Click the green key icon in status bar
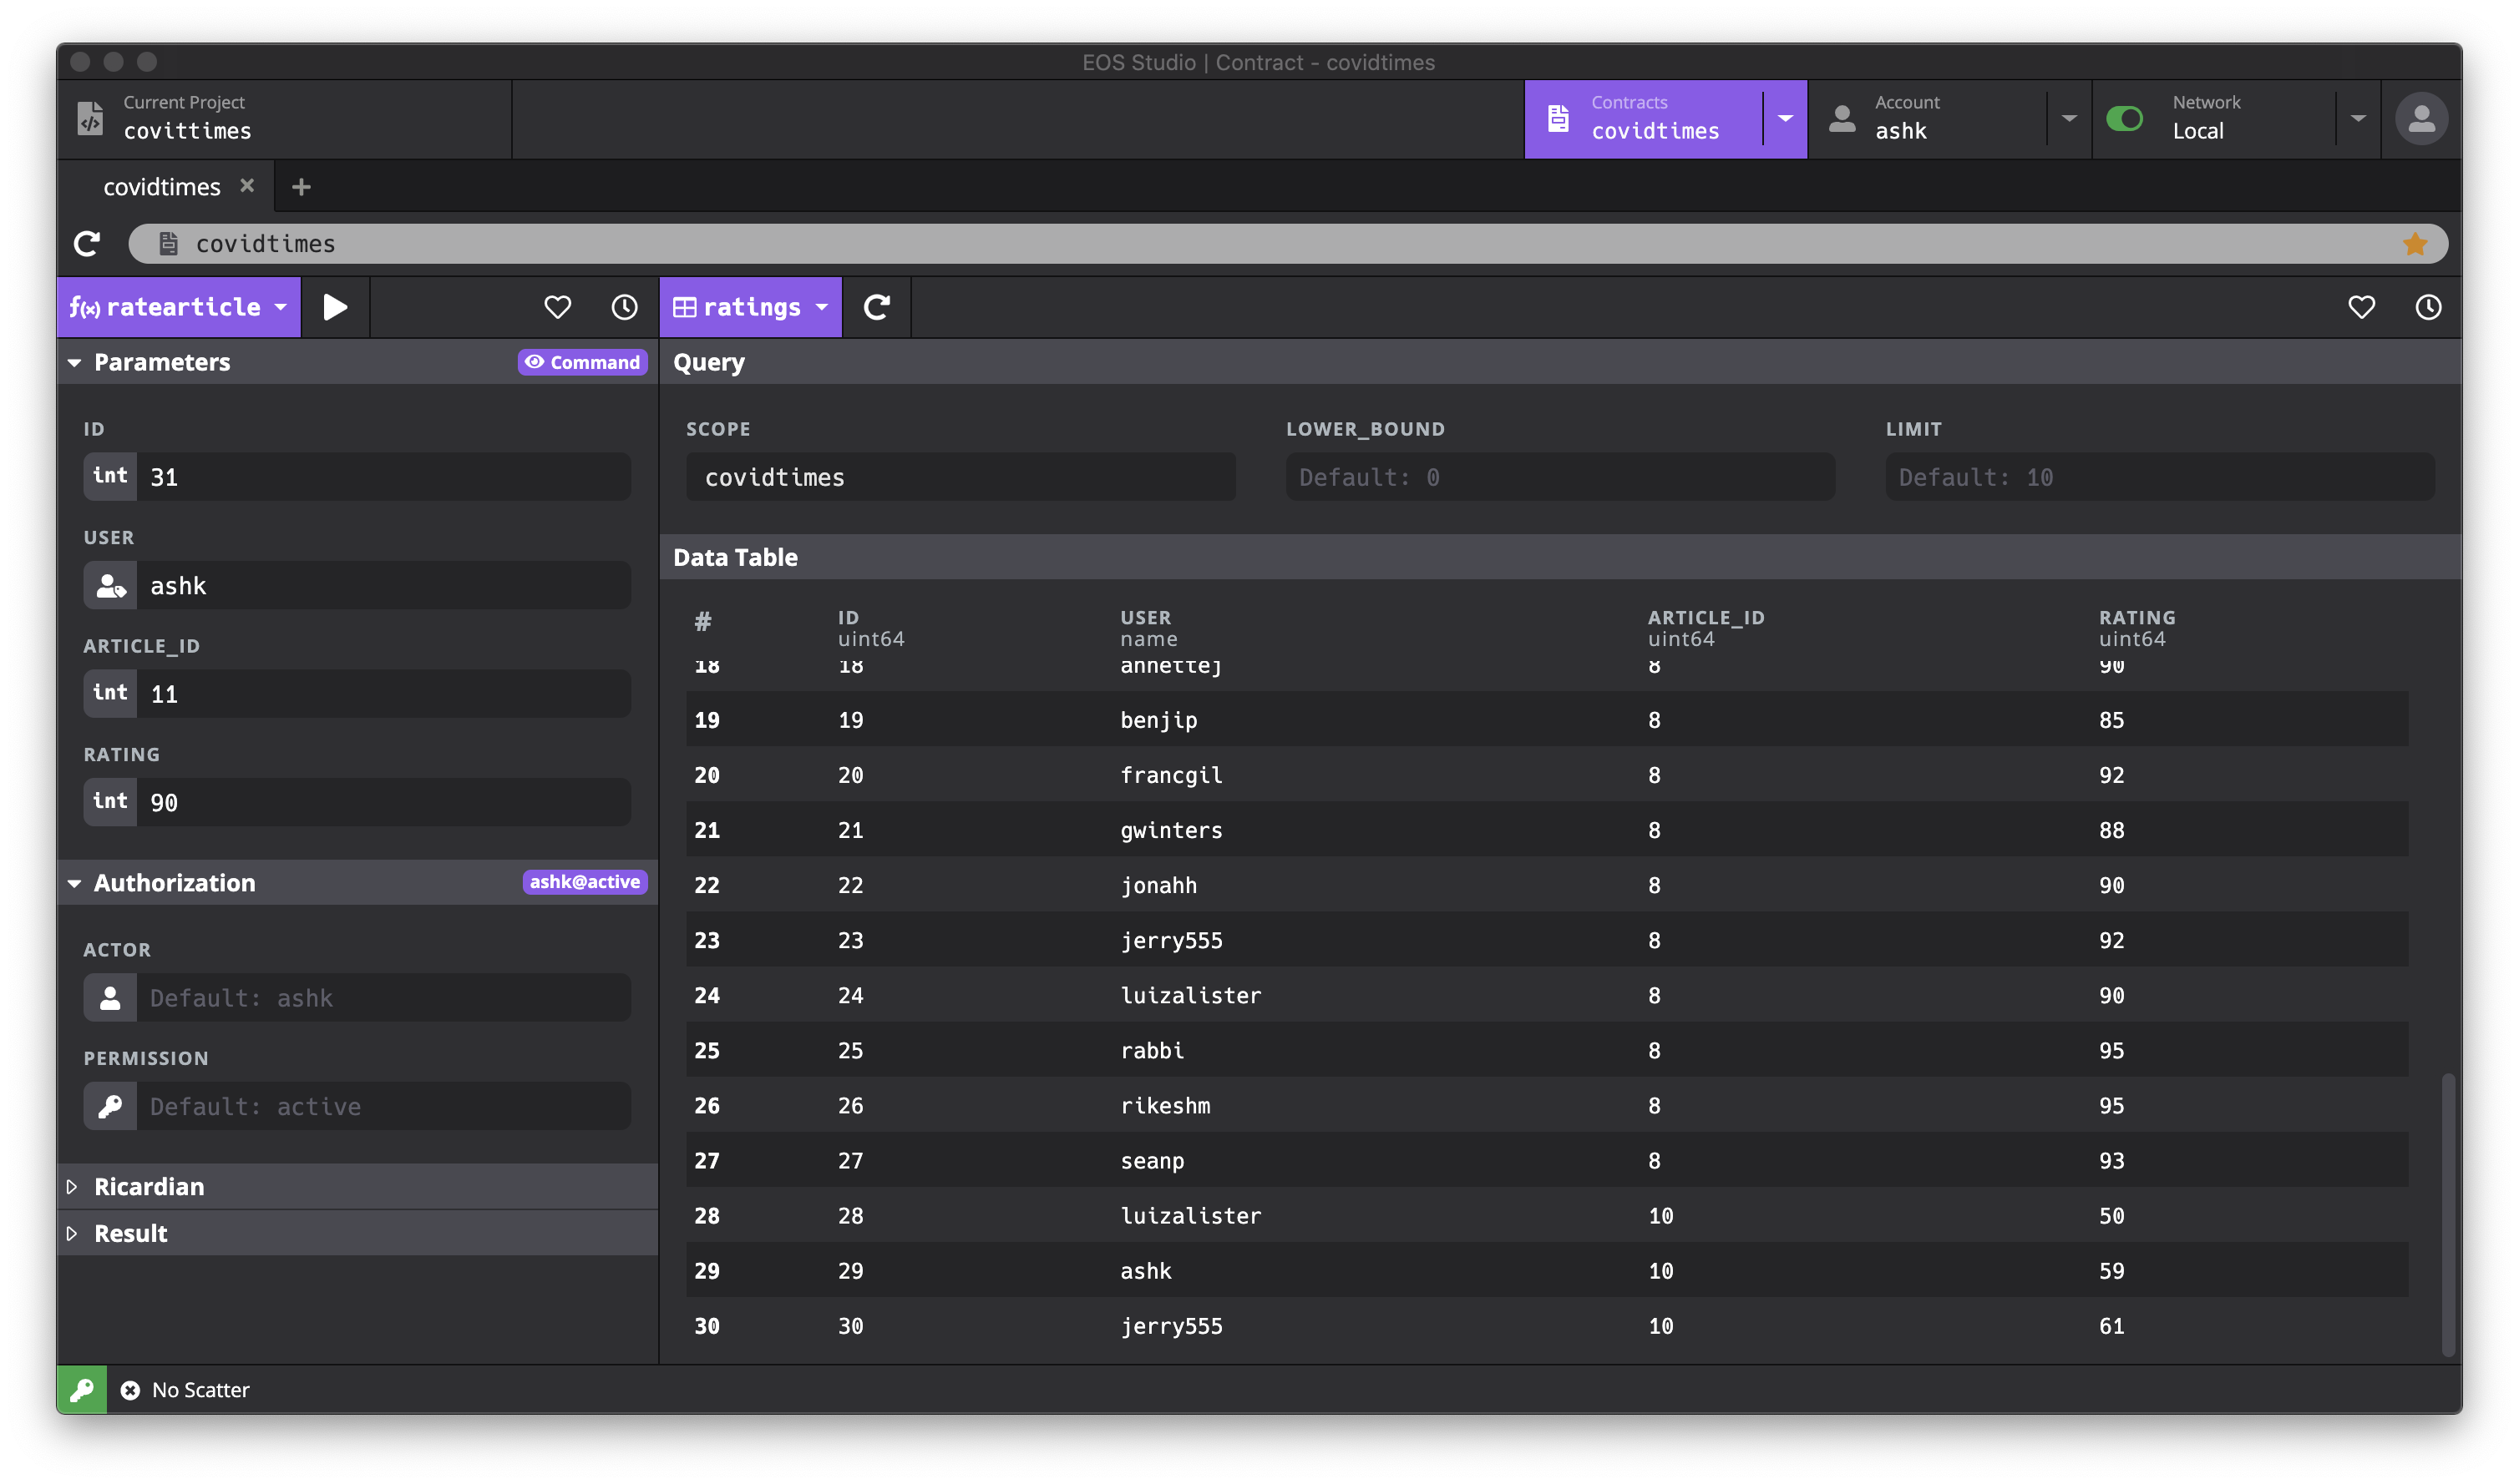Image resolution: width=2519 pixels, height=1484 pixels. (x=82, y=1389)
